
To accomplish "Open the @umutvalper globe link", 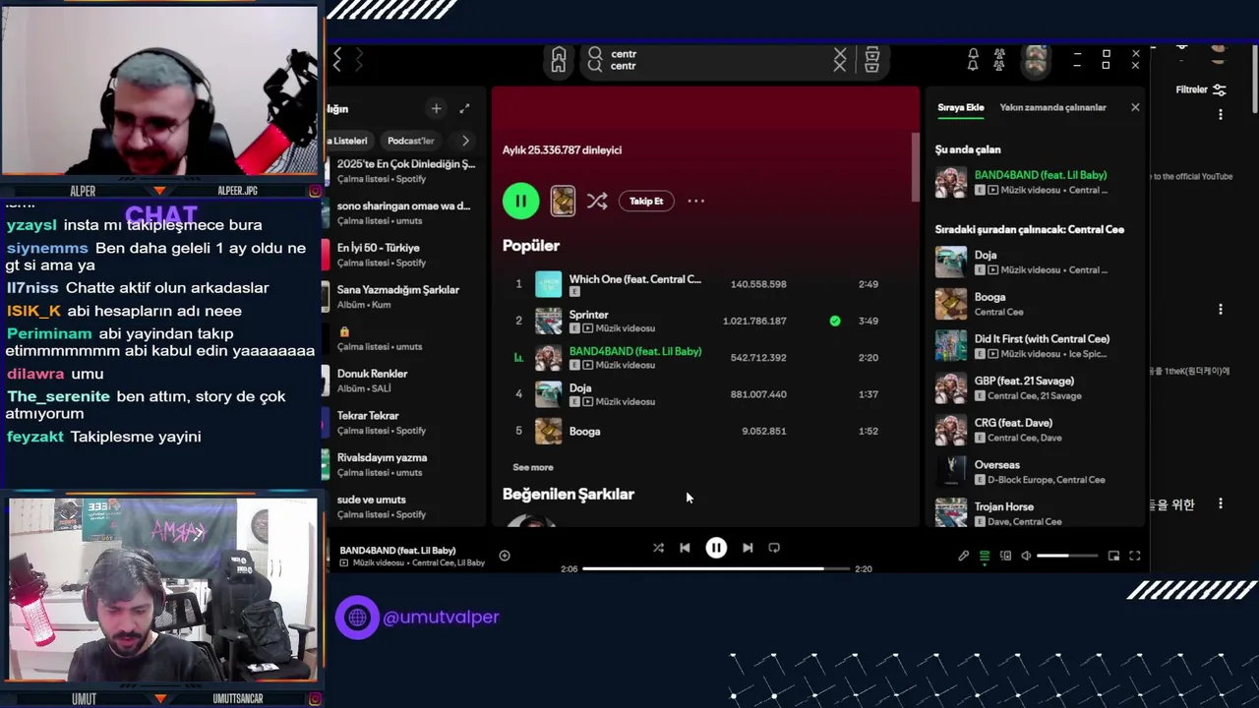I will click(357, 618).
